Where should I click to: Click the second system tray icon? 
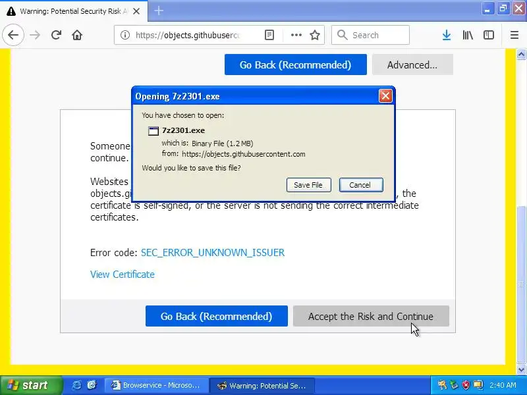455,385
